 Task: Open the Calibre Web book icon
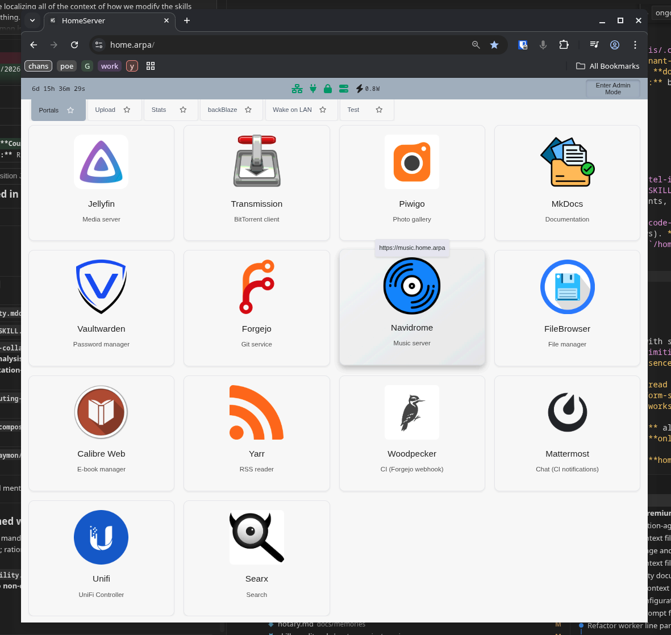101,412
